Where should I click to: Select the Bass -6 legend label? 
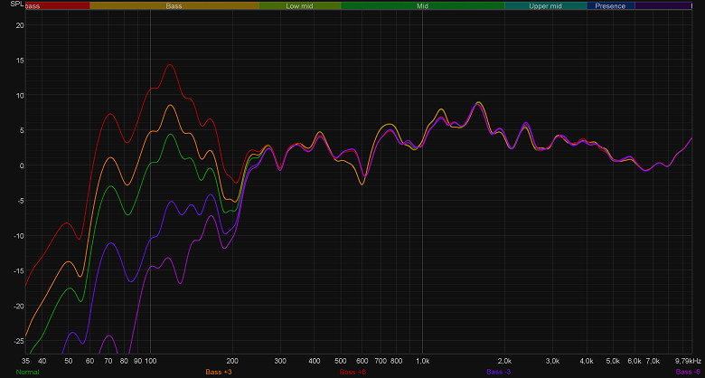click(x=688, y=373)
